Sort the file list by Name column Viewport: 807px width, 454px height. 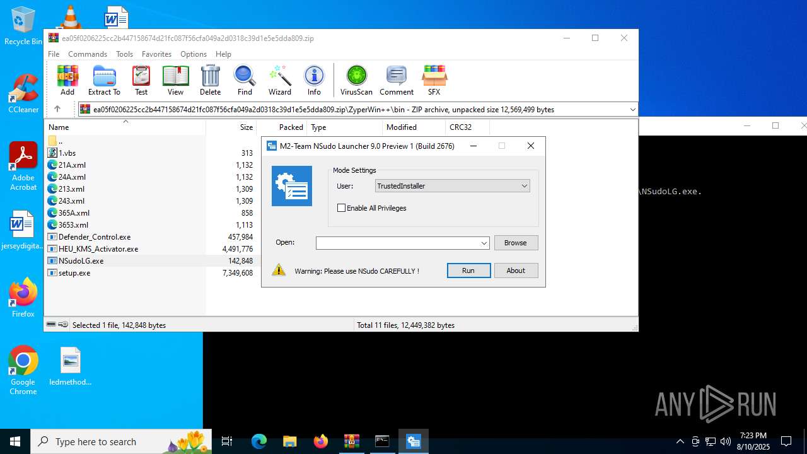pos(125,127)
